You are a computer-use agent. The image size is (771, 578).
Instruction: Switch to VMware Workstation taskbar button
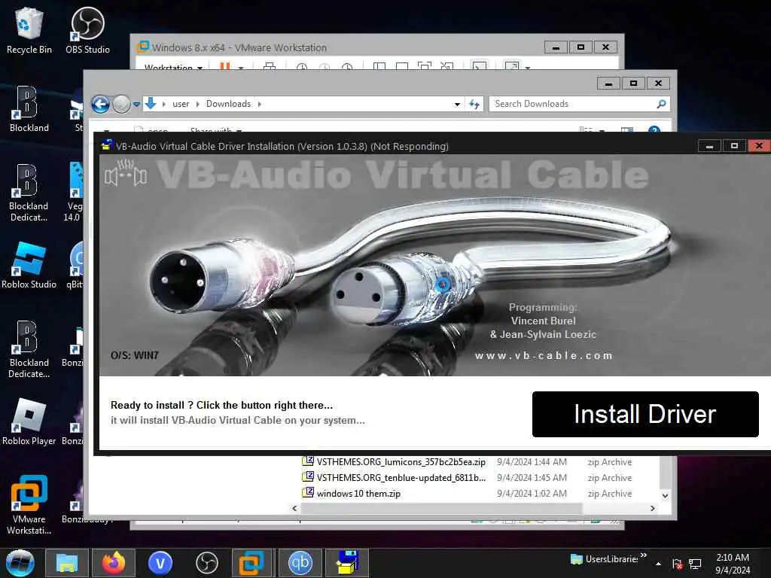(251, 563)
